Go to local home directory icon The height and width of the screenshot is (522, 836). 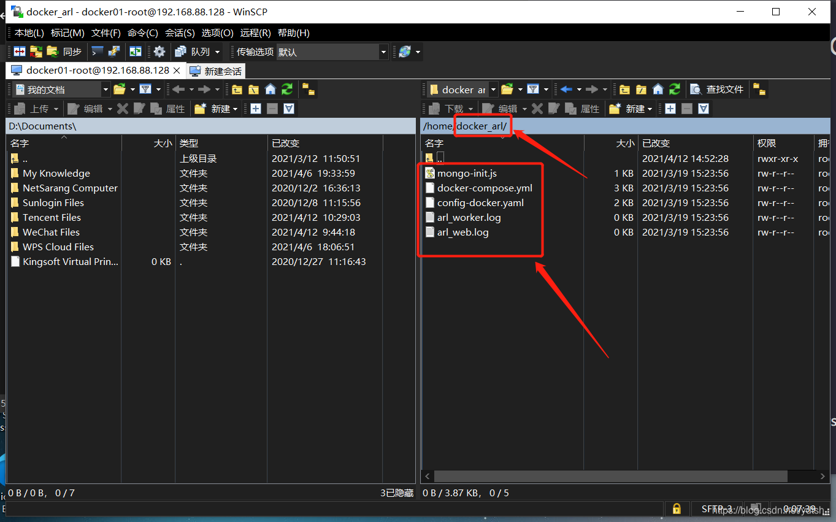coord(270,90)
